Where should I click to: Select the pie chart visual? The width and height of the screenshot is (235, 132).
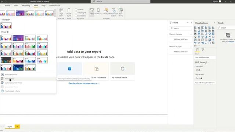pos(206,34)
